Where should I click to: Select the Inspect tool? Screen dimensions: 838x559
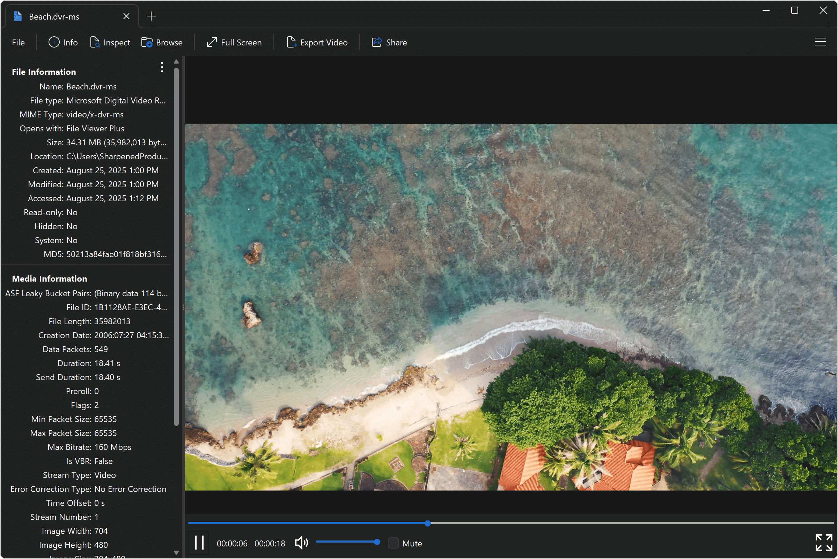tap(110, 42)
